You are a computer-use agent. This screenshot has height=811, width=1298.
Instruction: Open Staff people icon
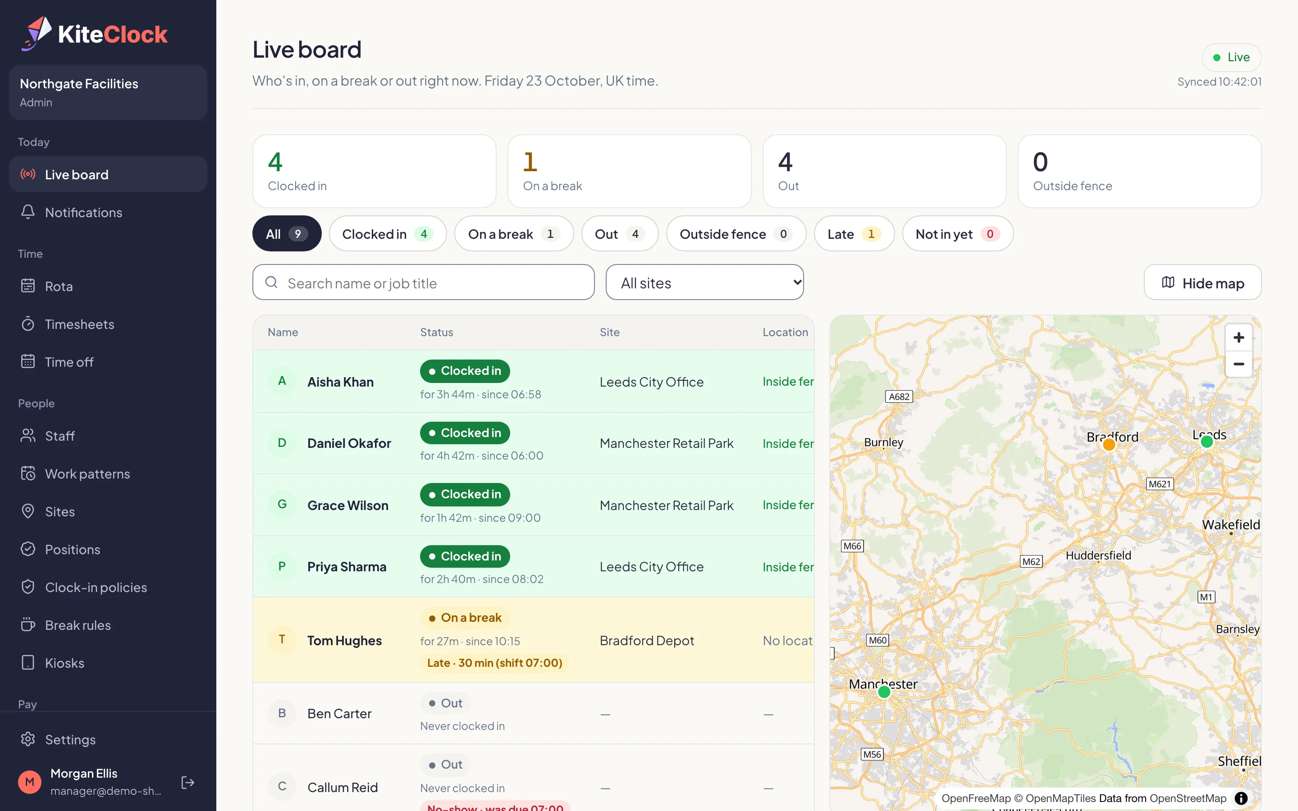tap(28, 436)
